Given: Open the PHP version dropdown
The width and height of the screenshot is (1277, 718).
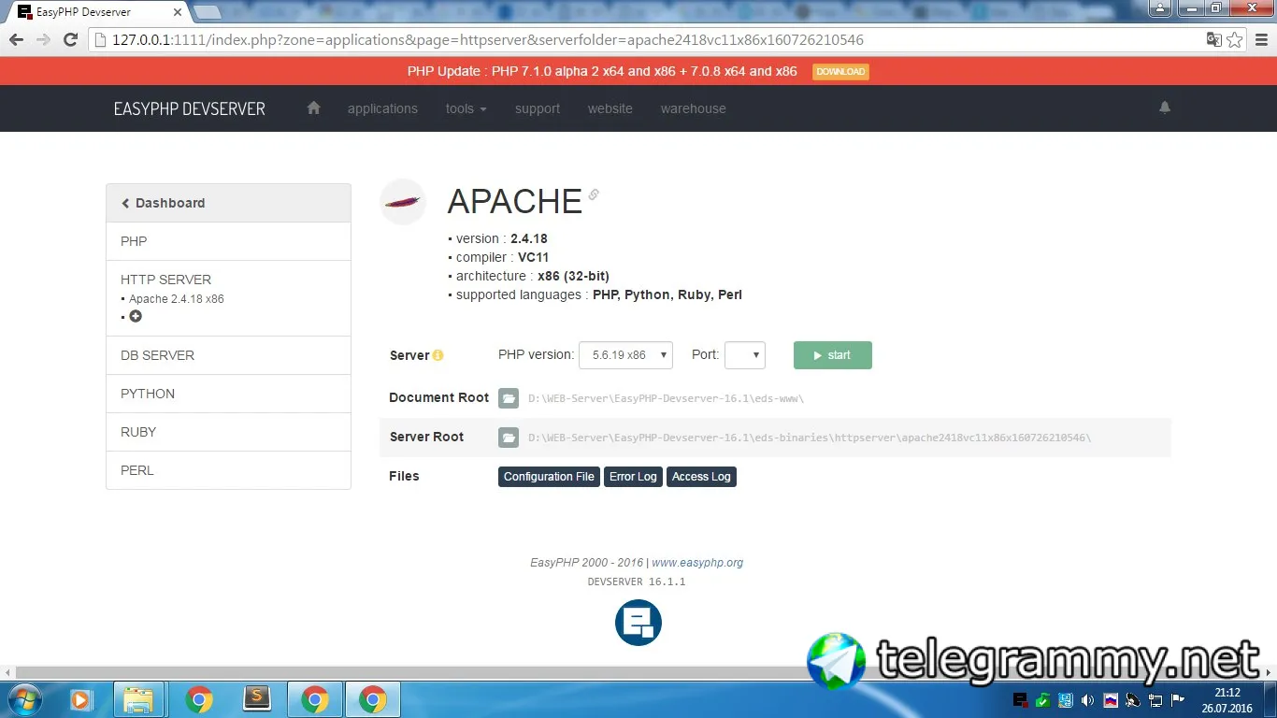Looking at the screenshot, I should point(626,355).
